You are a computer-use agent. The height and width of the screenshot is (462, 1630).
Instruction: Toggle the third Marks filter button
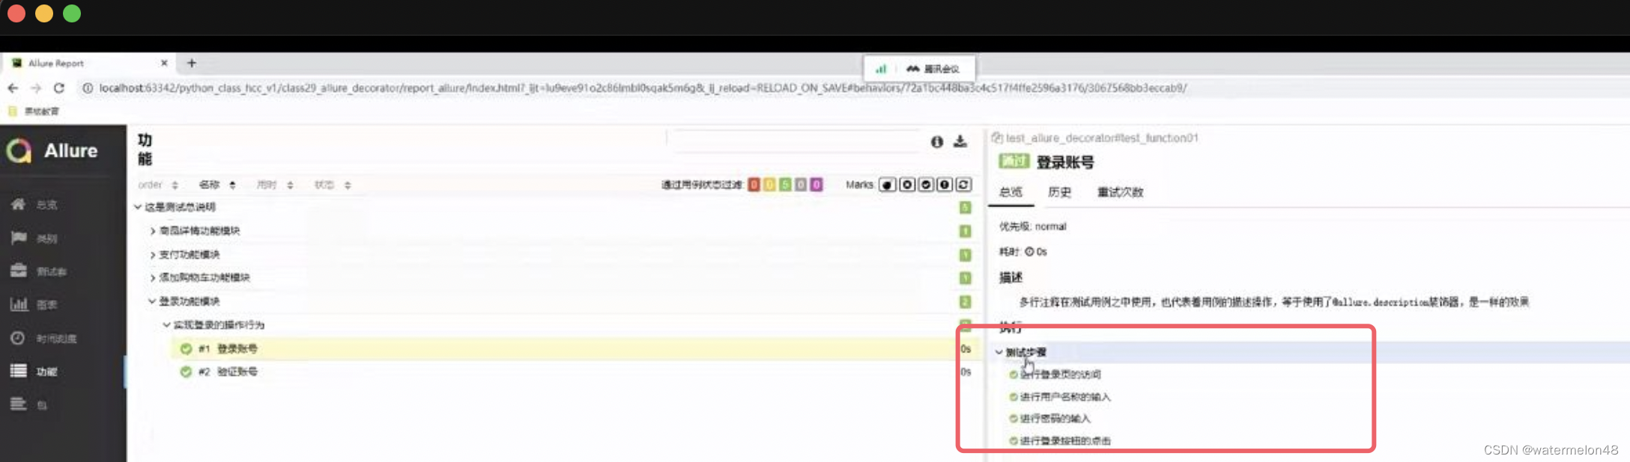click(926, 185)
